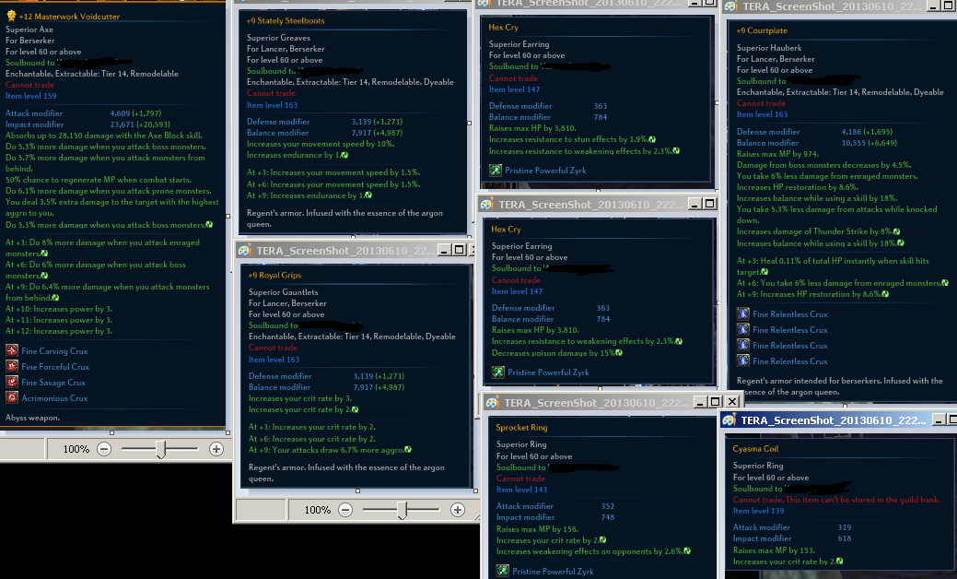This screenshot has width=957, height=579.
Task: Close the Sprocket Ring Paint window
Action: [x=732, y=401]
